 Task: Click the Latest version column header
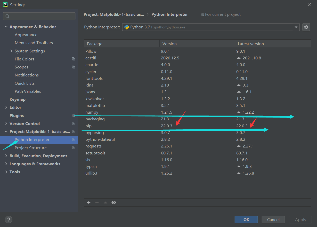point(273,44)
